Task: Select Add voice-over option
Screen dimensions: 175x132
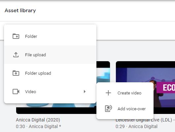Action: pos(125,109)
